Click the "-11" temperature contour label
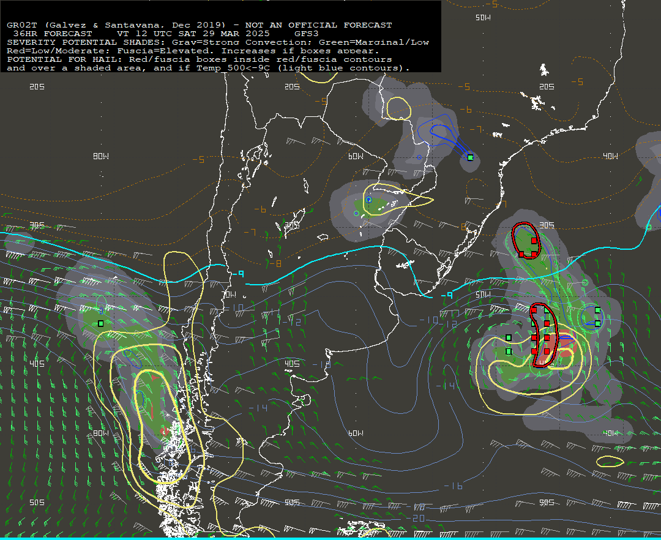661x540 pixels. pyautogui.click(x=271, y=313)
